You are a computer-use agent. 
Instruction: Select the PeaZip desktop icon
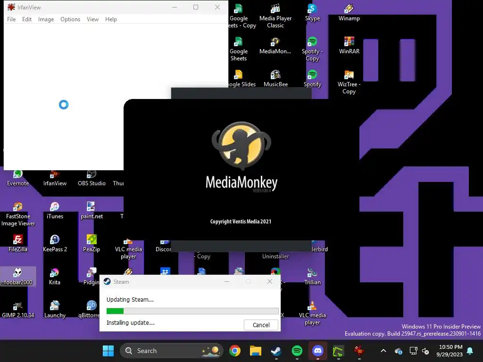tap(92, 244)
